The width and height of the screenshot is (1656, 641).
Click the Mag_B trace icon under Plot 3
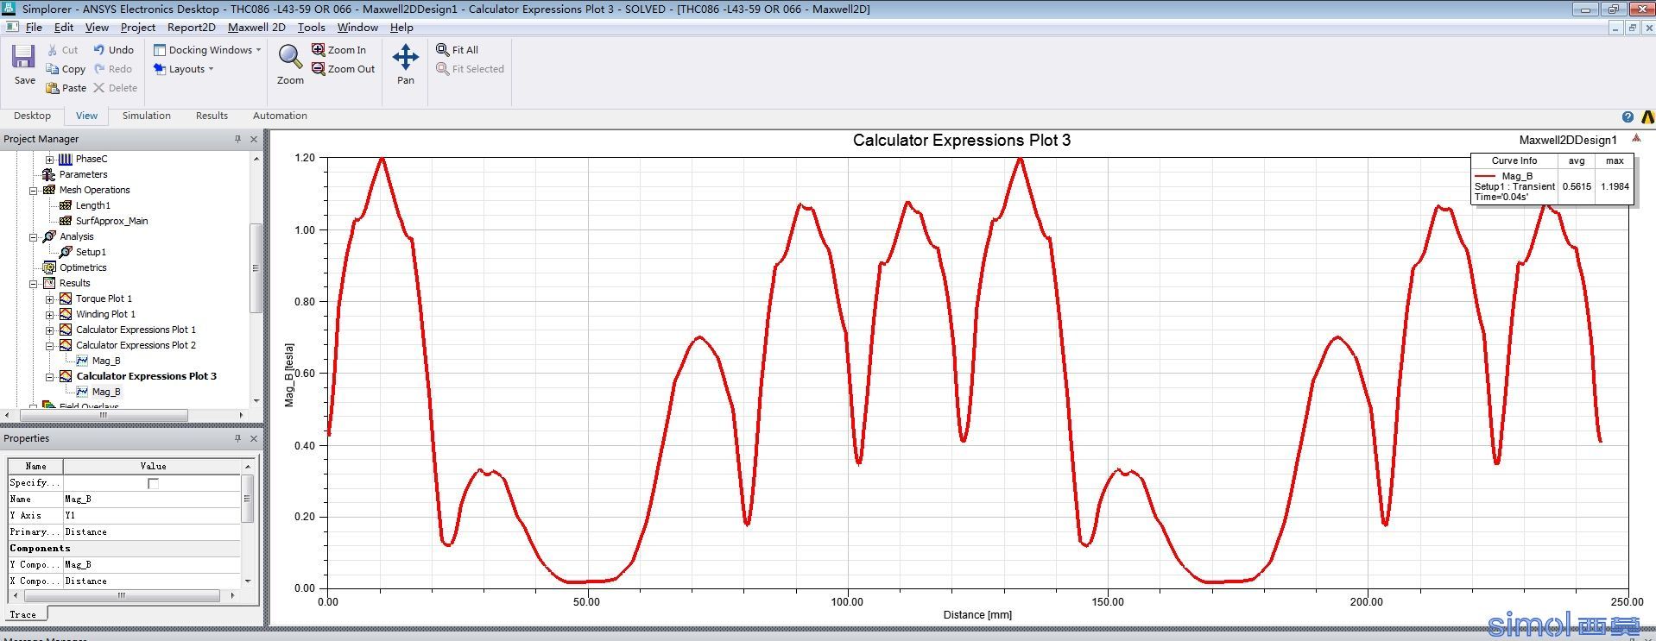(x=82, y=392)
